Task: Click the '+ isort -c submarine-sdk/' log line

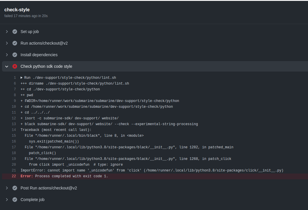Action: (x=70, y=118)
